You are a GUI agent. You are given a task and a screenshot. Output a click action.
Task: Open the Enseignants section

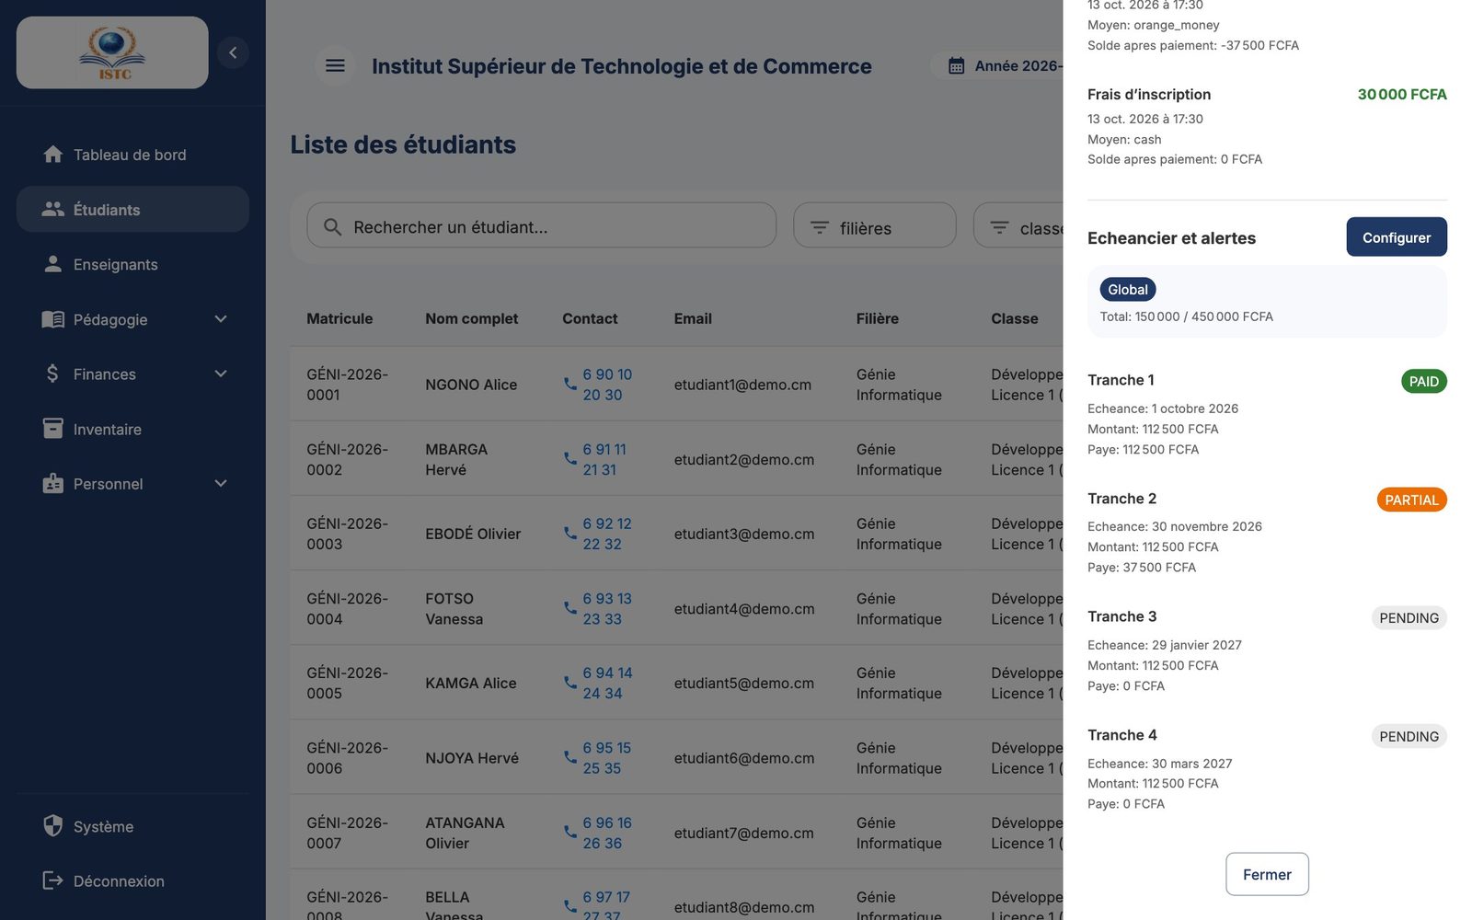[132, 264]
